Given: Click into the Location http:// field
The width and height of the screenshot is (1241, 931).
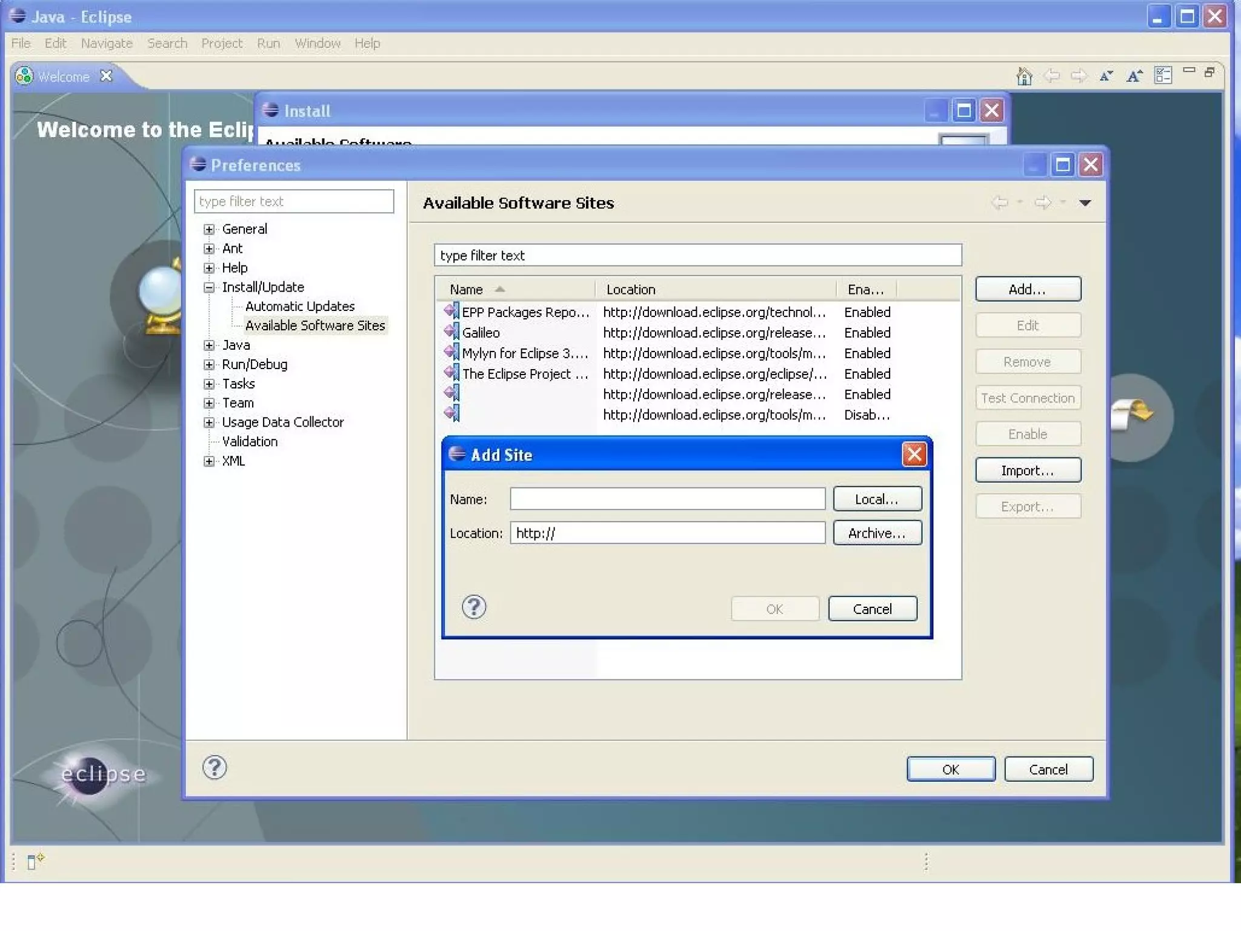Looking at the screenshot, I should (667, 533).
